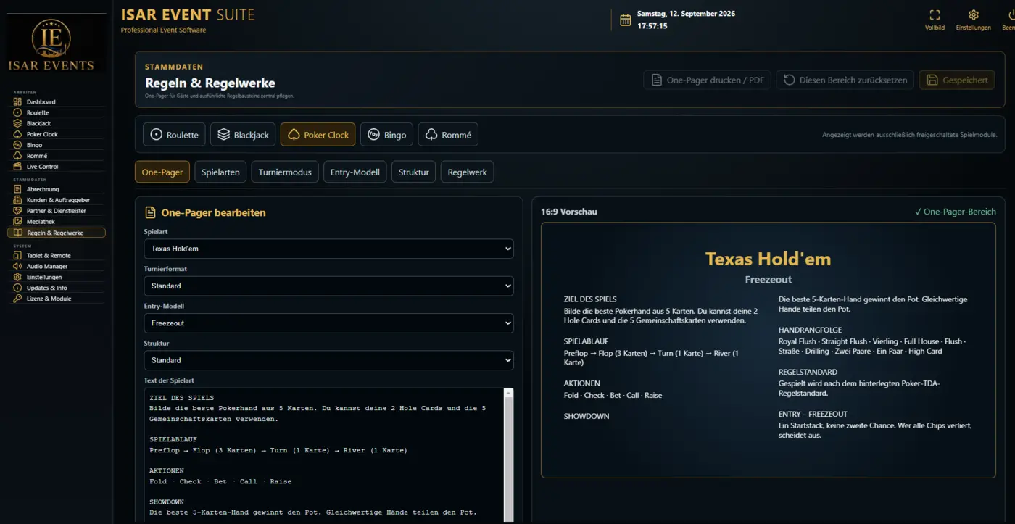Click Diesen Bereich zurücksetzen
1015x524 pixels.
click(845, 80)
